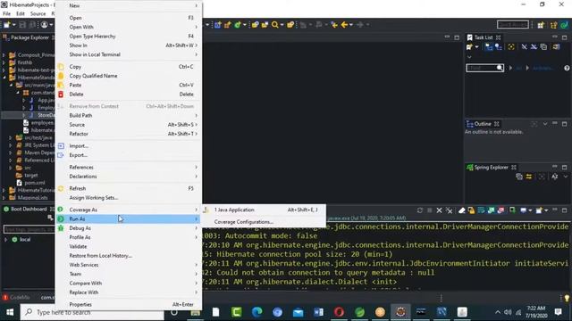Image resolution: width=572 pixels, height=321 pixels.
Task: Click Collapse All icon in Spring Explorer
Action: 518,177
